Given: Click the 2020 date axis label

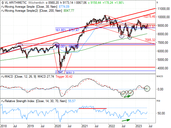Looking at the screenshot, I should click(x=58, y=126).
